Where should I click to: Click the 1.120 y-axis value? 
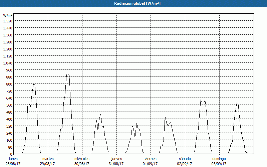click(x=8, y=56)
